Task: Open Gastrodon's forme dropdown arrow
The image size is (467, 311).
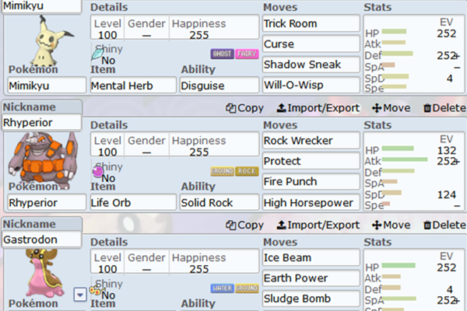Action: [80, 295]
